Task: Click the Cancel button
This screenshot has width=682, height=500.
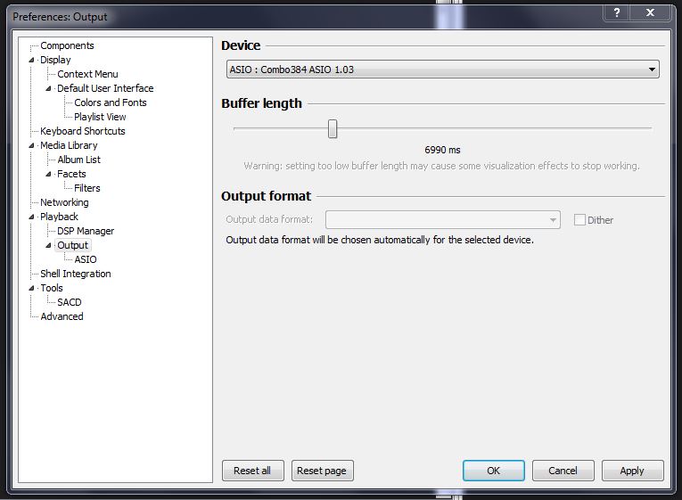Action: point(563,471)
